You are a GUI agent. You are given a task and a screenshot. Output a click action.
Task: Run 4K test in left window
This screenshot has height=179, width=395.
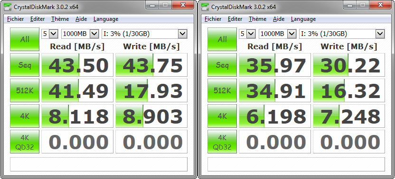(25, 116)
